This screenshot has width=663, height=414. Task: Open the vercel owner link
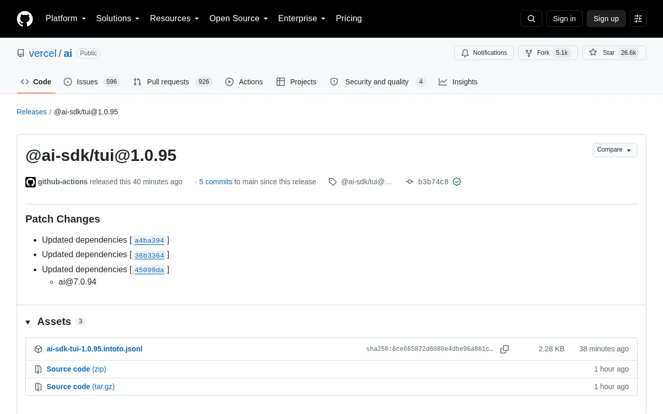tap(42, 53)
